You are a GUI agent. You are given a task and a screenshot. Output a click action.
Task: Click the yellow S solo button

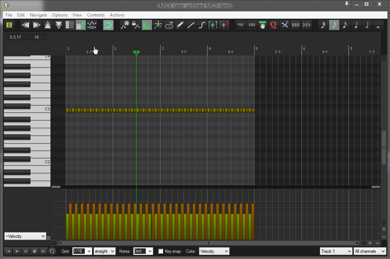click(9, 25)
